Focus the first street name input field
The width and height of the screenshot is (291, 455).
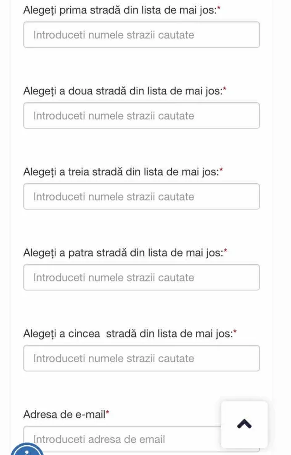tap(141, 35)
